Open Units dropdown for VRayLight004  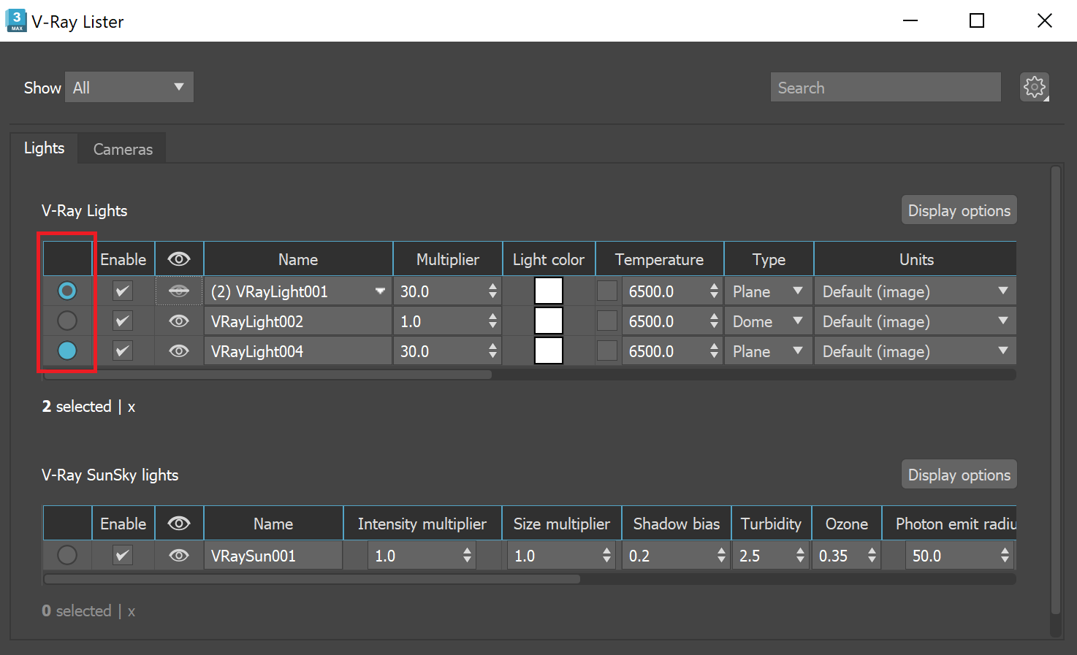[916, 351]
